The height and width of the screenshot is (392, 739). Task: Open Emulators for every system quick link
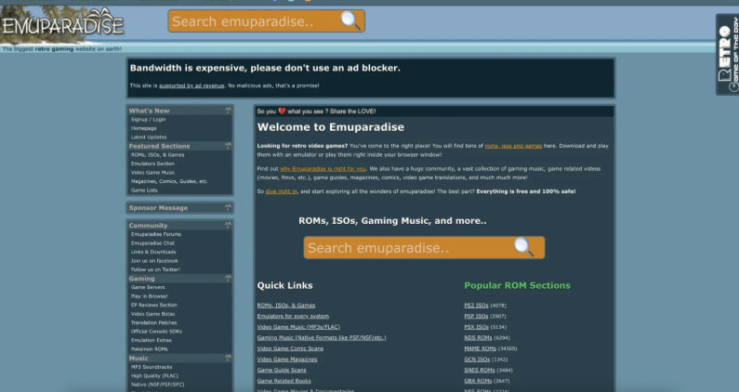tap(293, 316)
